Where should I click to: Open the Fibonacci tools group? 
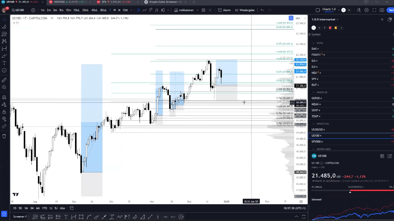click(x=4, y=34)
